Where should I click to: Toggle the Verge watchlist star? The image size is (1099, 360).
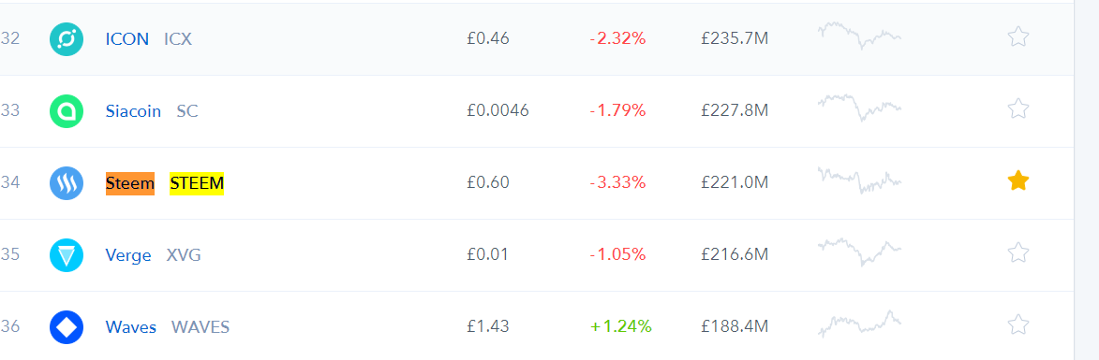1017,252
